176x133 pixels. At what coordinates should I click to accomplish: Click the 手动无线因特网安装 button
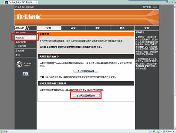pos(86,96)
